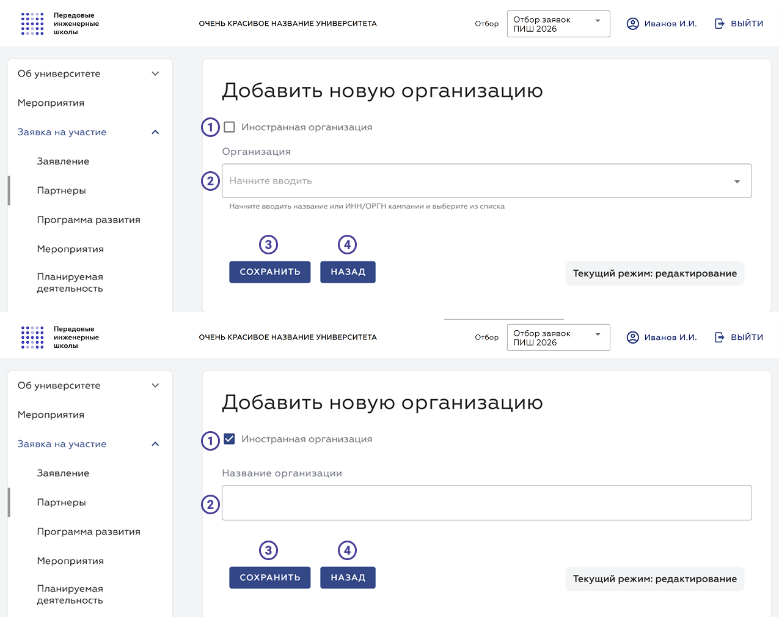
Task: Click ВЫЙТИ link in bottom header
Action: [747, 338]
